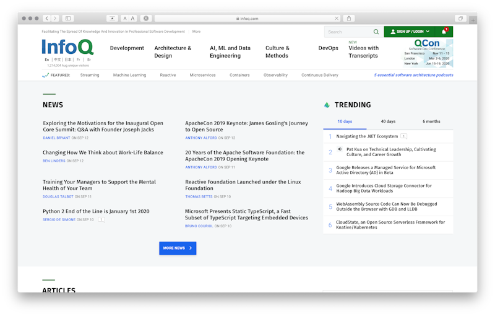Viewport: 495px width, 316px height.
Task: Click the Search input field
Action: tap(348, 32)
